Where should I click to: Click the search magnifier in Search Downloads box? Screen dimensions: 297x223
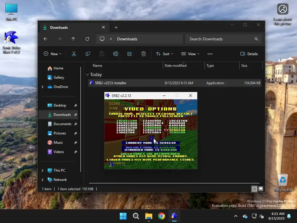coord(256,39)
